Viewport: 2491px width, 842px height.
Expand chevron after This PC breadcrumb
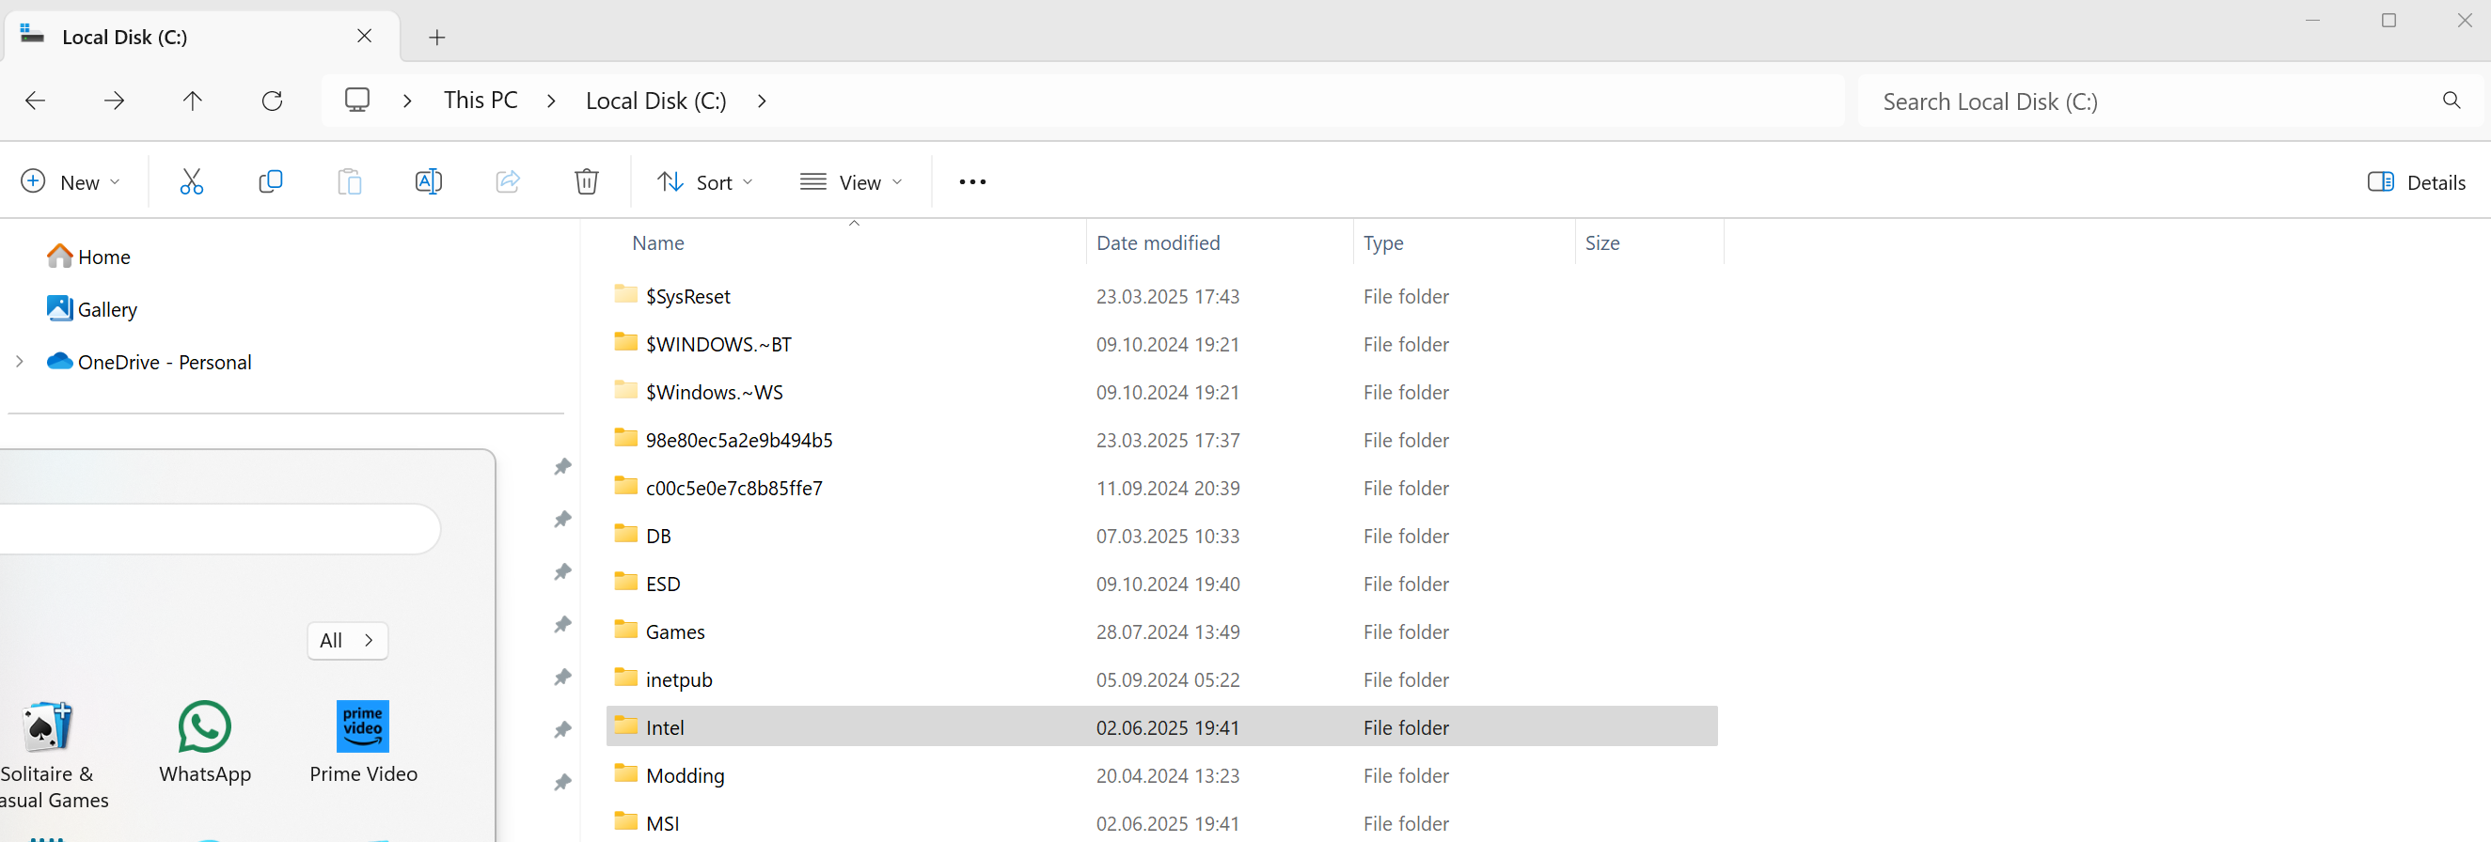551,101
